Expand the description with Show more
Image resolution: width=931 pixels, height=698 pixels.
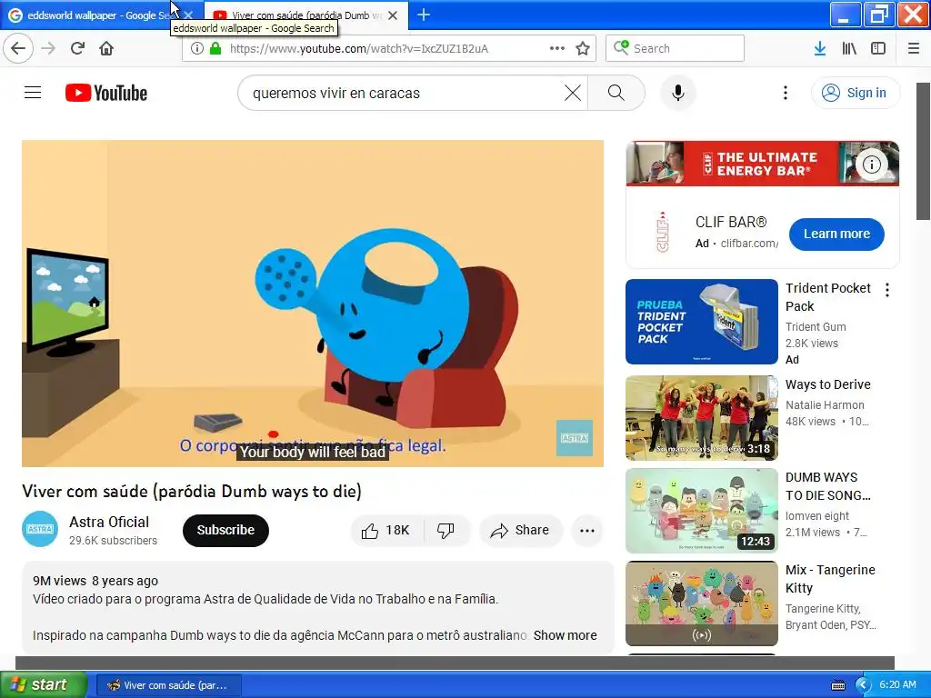click(565, 635)
